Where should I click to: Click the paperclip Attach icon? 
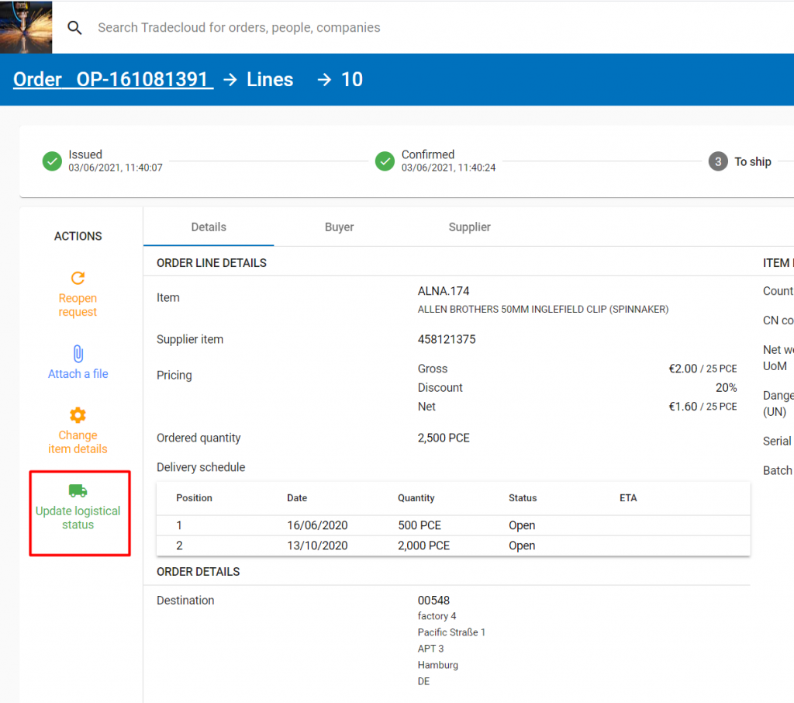pos(78,354)
